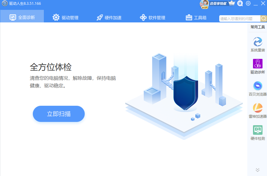Image resolution: width=267 pixels, height=176 pixels.
Task: Open the 硬件检测 hardware detection tool
Action: (x=258, y=133)
